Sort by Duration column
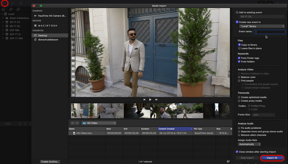Screen dimensions: 288x164 pyautogui.click(x=149, y=129)
